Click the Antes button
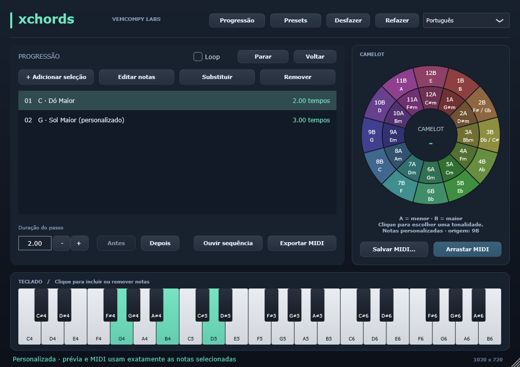This screenshot has width=520, height=367. [x=116, y=243]
